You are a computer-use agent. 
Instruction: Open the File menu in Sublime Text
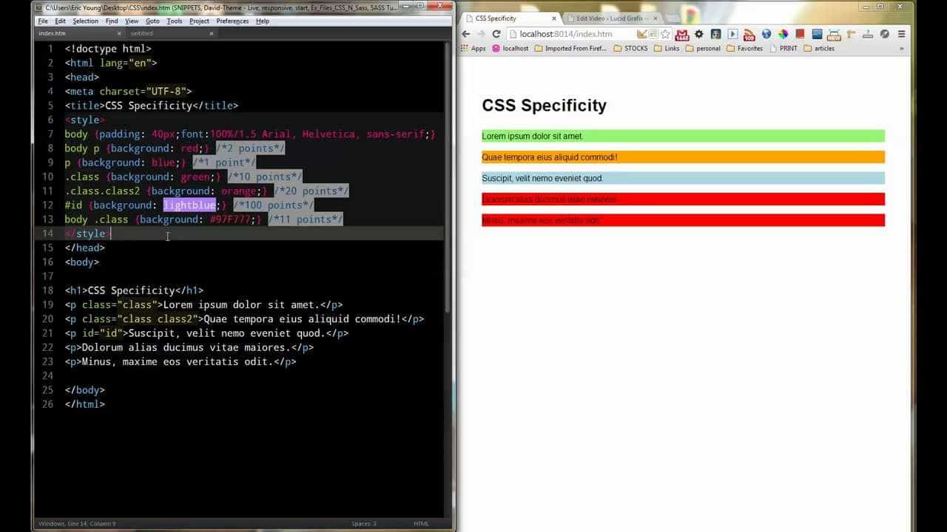pyautogui.click(x=43, y=21)
